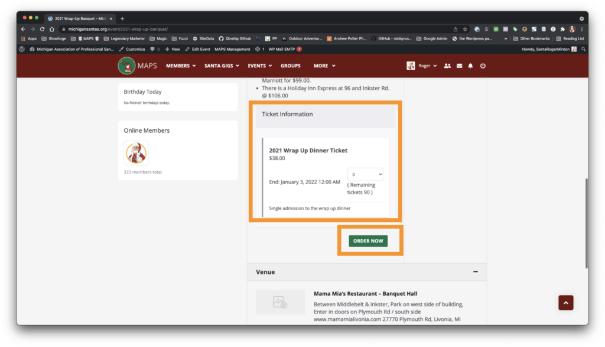Open Qinship Github bookmark
The image size is (605, 347).
point(235,38)
